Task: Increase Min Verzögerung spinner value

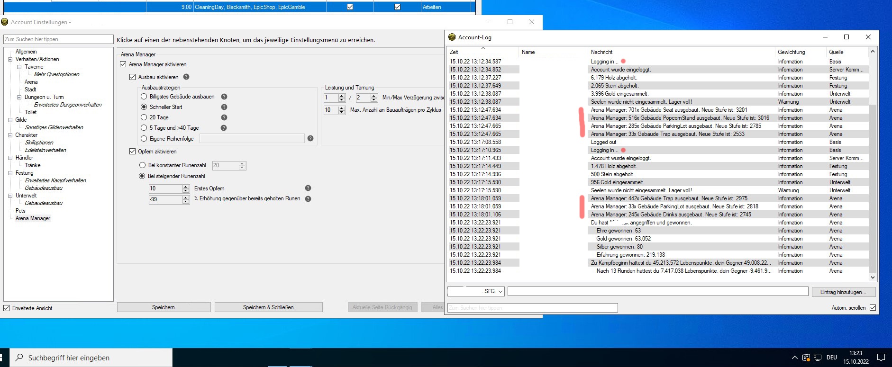Action: pyautogui.click(x=342, y=96)
